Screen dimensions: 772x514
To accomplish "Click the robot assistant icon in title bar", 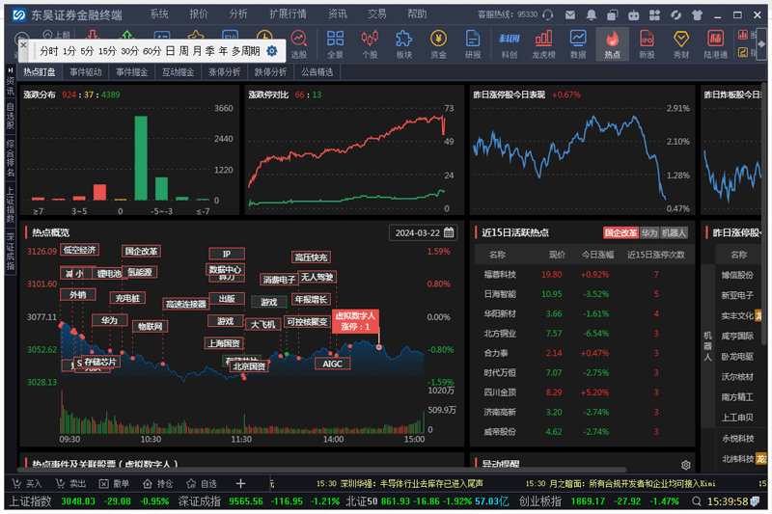I will click(x=634, y=15).
